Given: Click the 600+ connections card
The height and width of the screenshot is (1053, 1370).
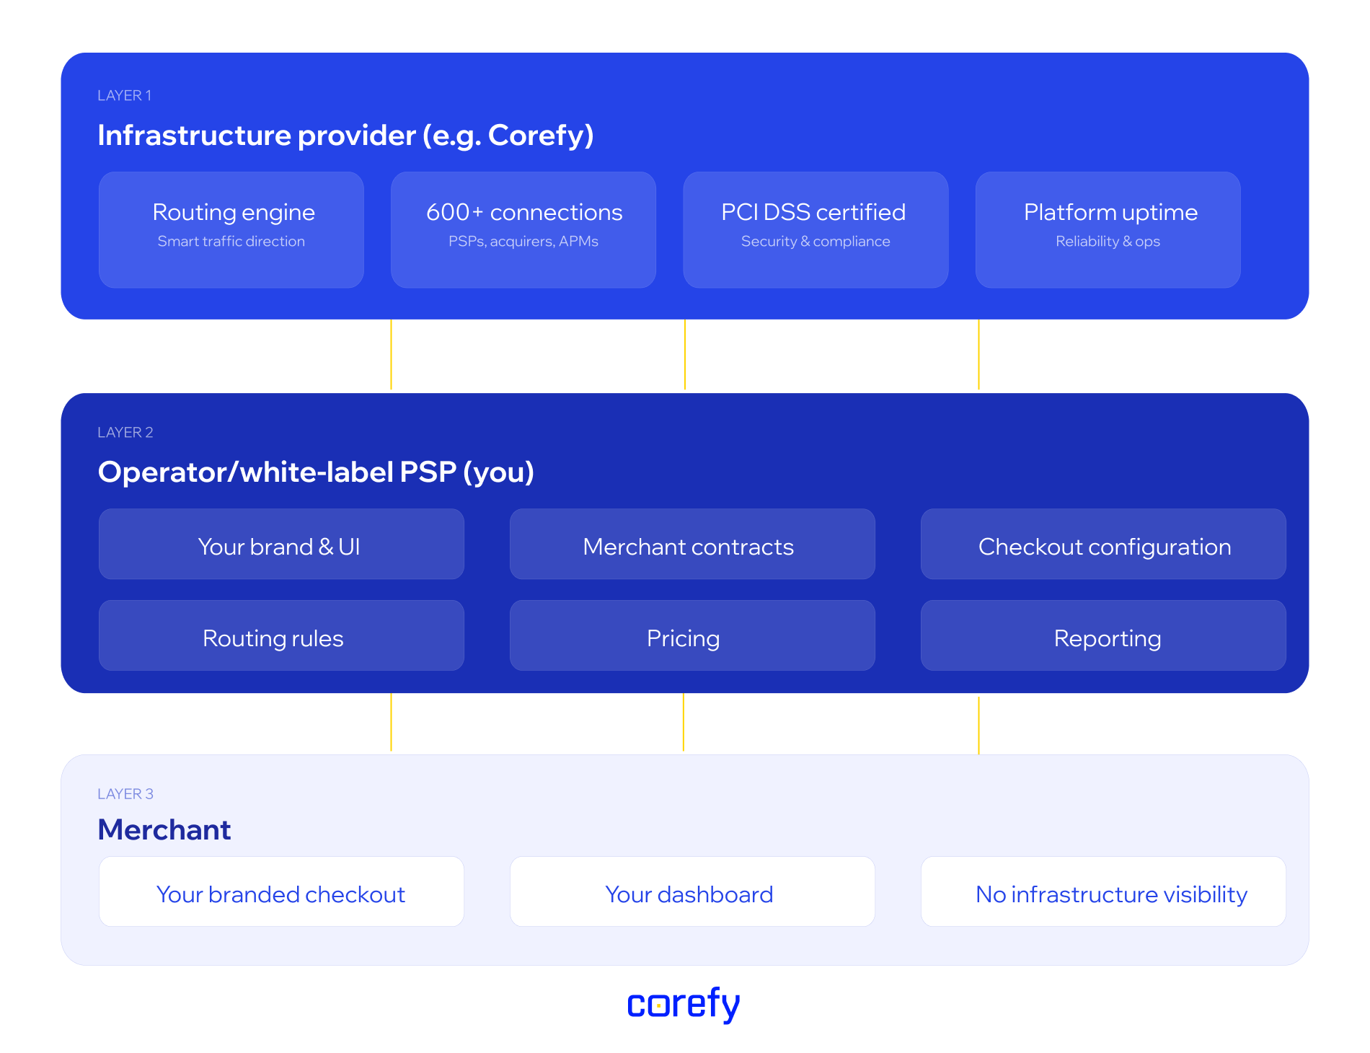Looking at the screenshot, I should [523, 229].
